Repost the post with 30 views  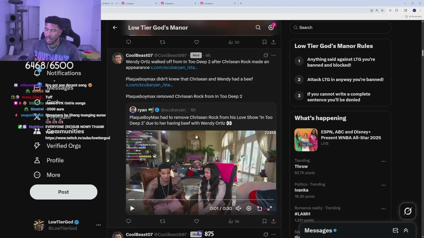click(x=162, y=42)
